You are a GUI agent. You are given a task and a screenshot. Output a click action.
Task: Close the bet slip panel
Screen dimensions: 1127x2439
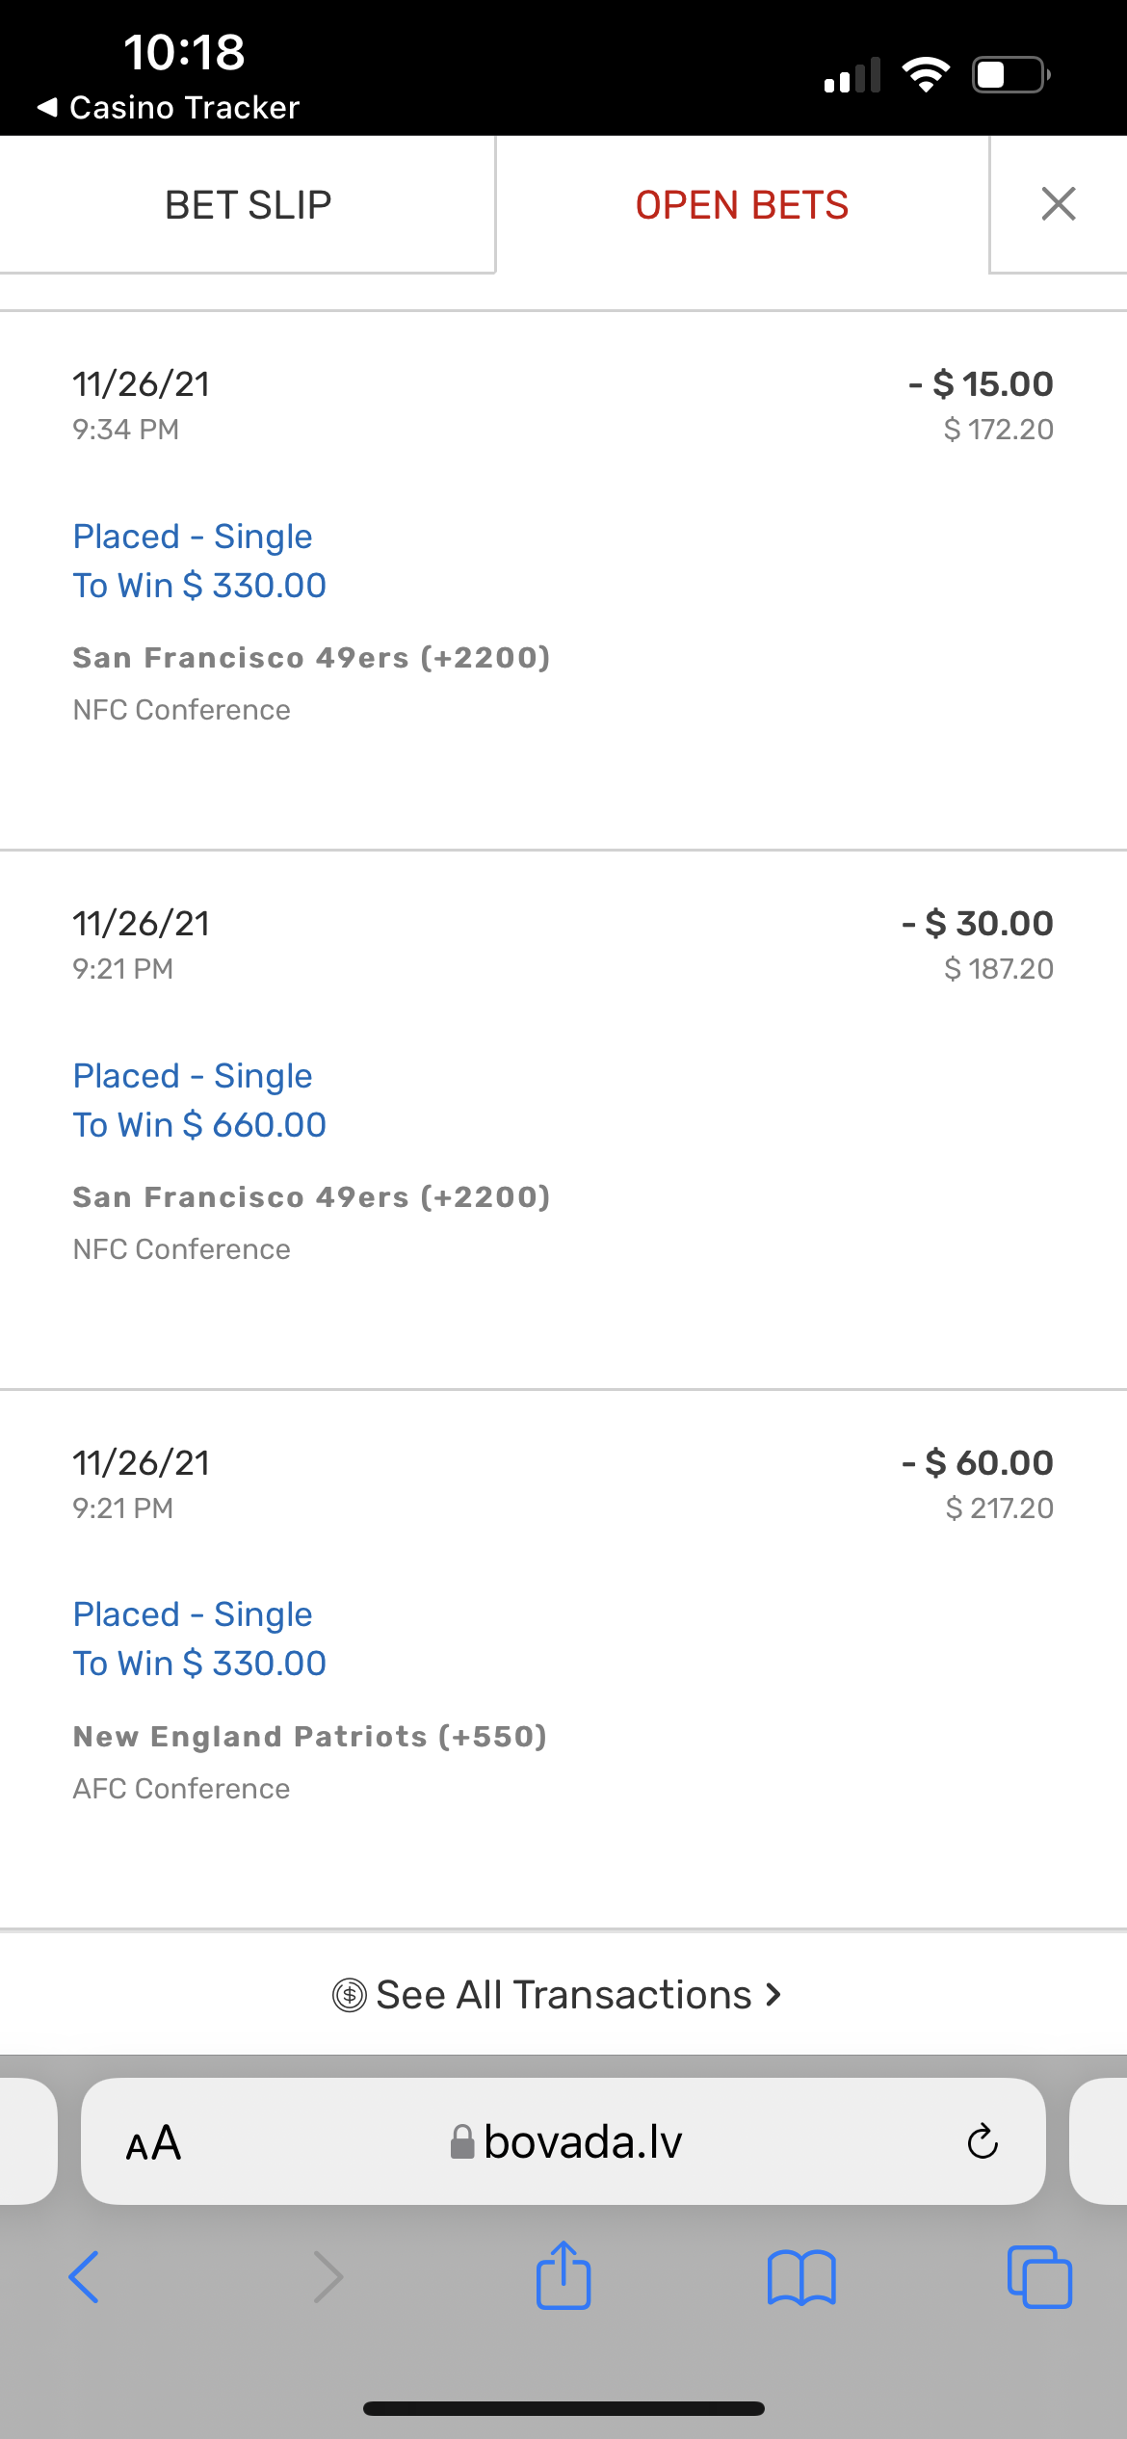[1059, 204]
